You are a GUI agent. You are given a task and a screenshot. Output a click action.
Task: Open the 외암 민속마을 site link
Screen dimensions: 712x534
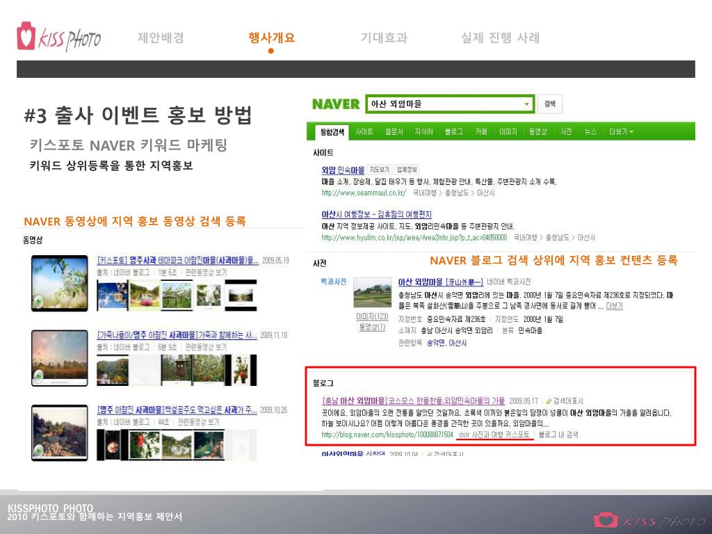click(343, 170)
